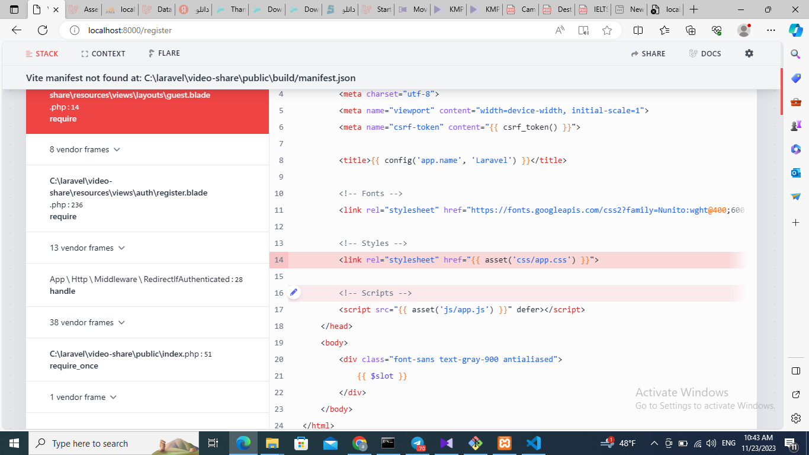The height and width of the screenshot is (455, 809).
Task: Expand the 13 vendor frames group
Action: tap(87, 248)
